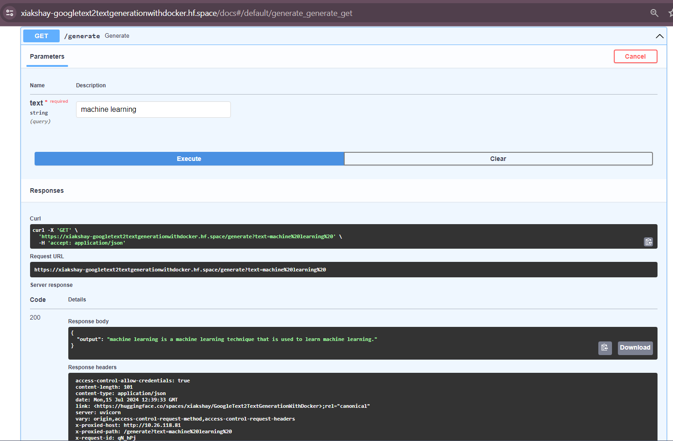Screen dimensions: 673x441
Task: Click the curl command code block
Action: click(319, 236)
